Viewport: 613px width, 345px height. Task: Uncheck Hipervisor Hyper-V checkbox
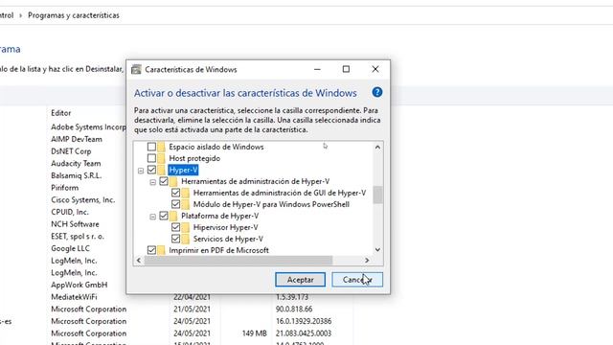[176, 227]
